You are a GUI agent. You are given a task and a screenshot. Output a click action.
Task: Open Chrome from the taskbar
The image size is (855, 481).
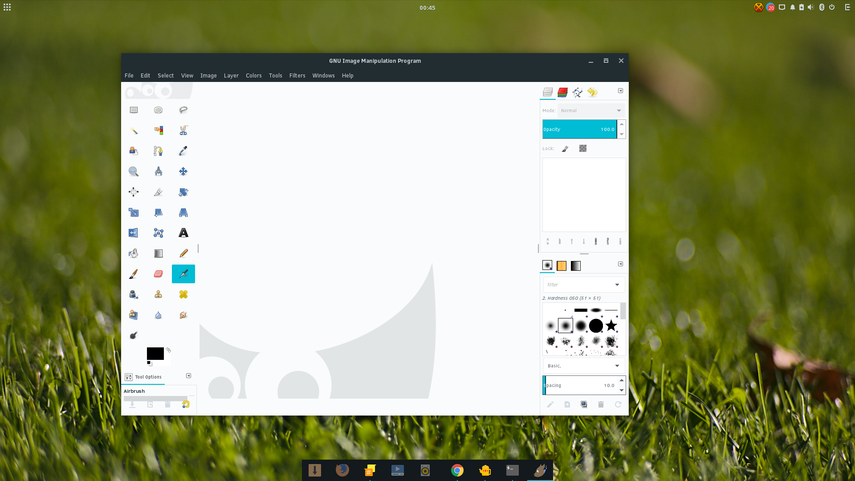pos(457,470)
